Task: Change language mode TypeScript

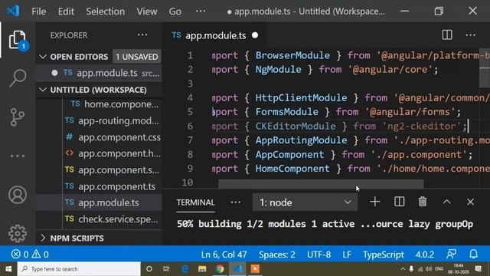Action: pos(383,255)
